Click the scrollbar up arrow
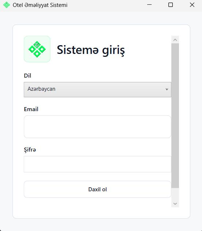Screen dimensions: 202x231 tap(175, 40)
